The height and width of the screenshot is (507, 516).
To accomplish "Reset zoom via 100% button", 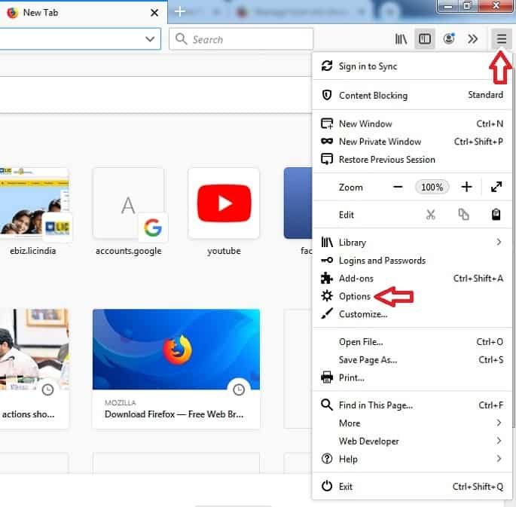I will tap(432, 187).
